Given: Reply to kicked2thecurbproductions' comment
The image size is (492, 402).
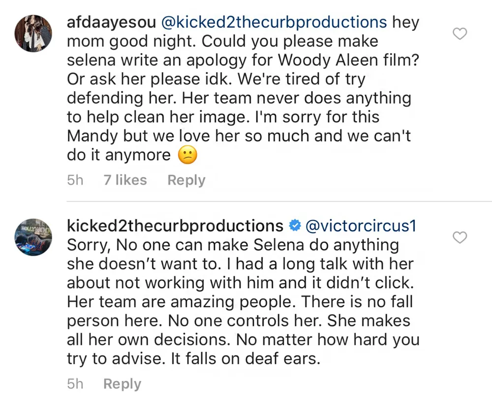Looking at the screenshot, I should (x=122, y=384).
